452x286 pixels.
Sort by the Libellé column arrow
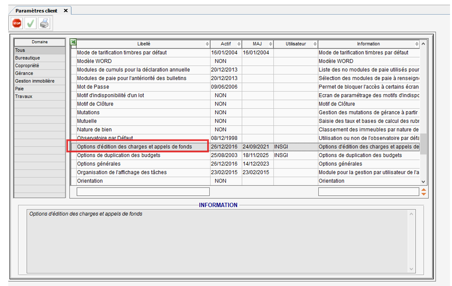click(207, 44)
